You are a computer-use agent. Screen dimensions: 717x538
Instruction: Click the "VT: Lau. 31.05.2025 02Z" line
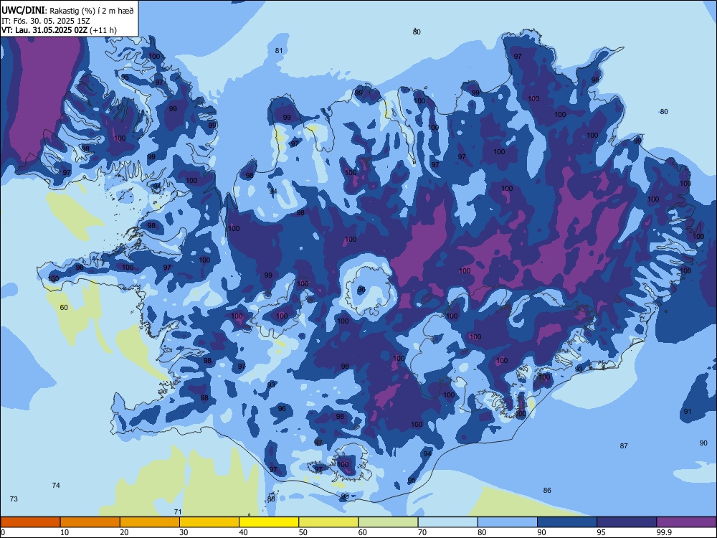pos(44,30)
